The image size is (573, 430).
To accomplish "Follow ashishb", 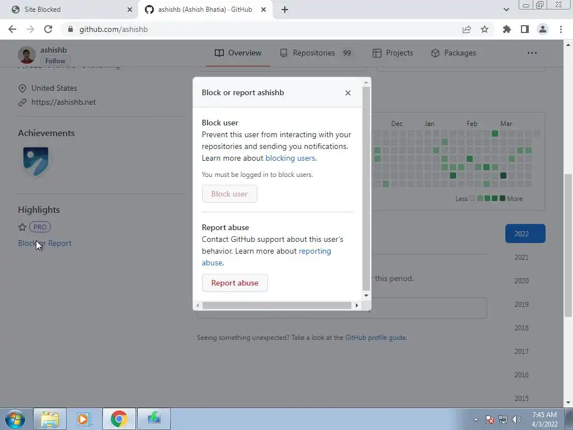I will pyautogui.click(x=55, y=61).
